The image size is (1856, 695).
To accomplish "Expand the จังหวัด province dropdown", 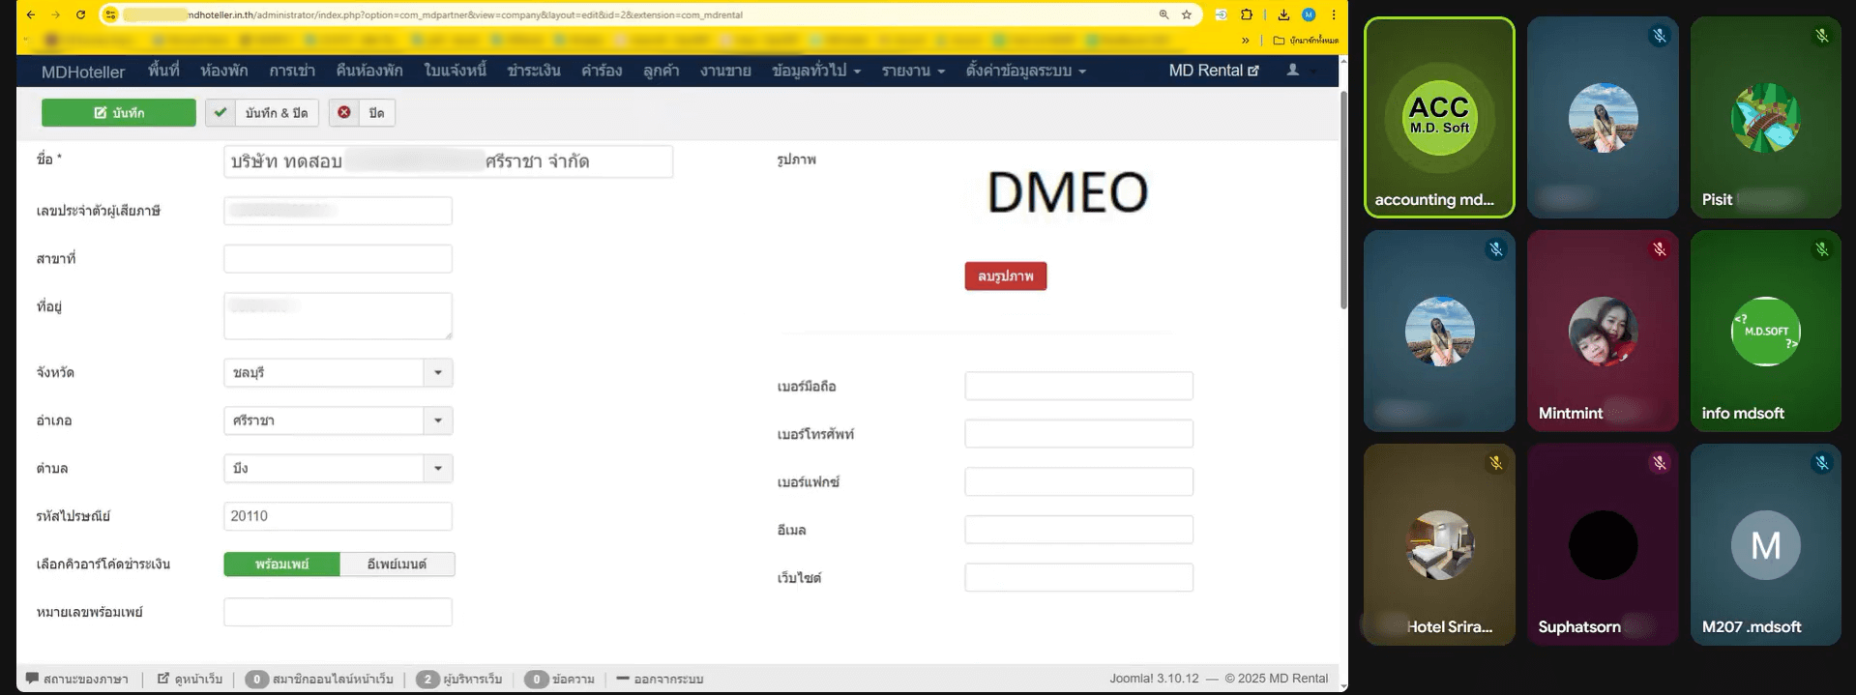I will pos(438,373).
